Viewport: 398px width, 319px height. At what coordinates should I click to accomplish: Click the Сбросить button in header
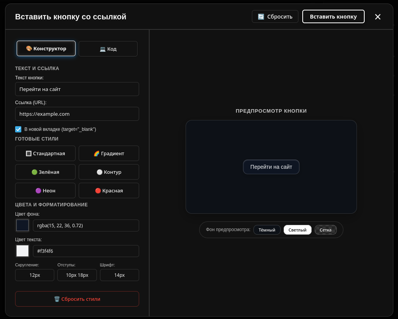[275, 17]
